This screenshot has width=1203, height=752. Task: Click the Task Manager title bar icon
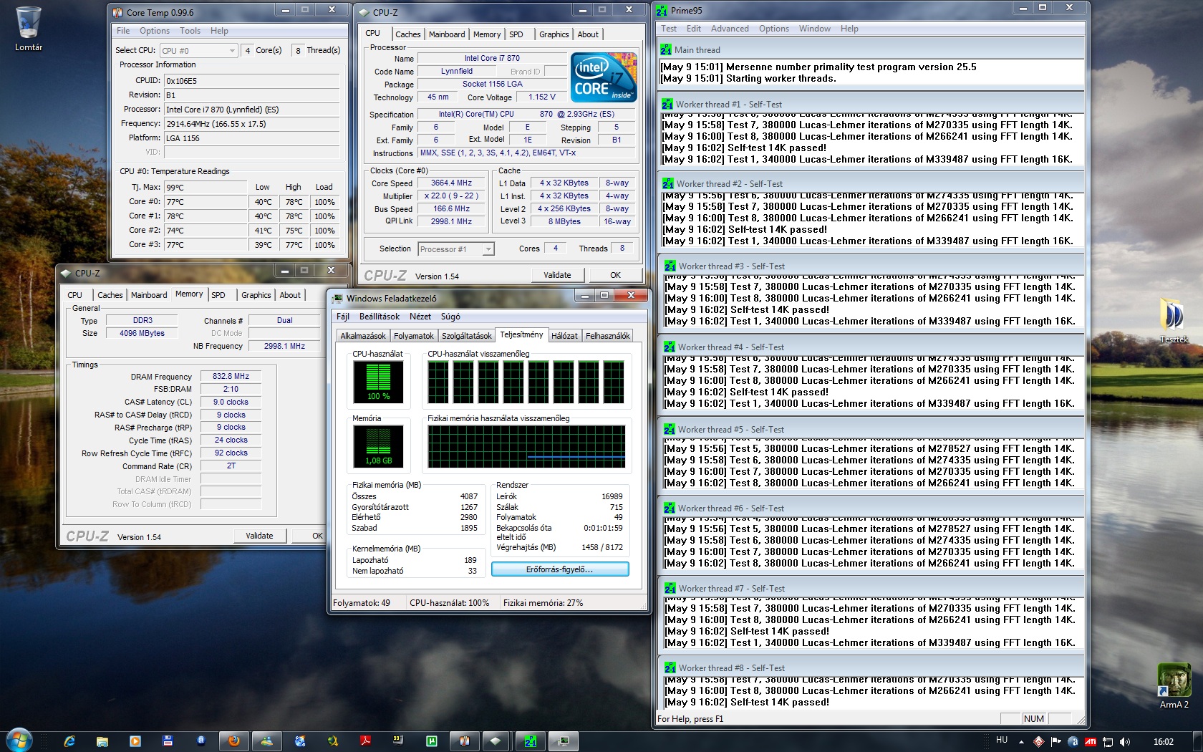pos(337,298)
